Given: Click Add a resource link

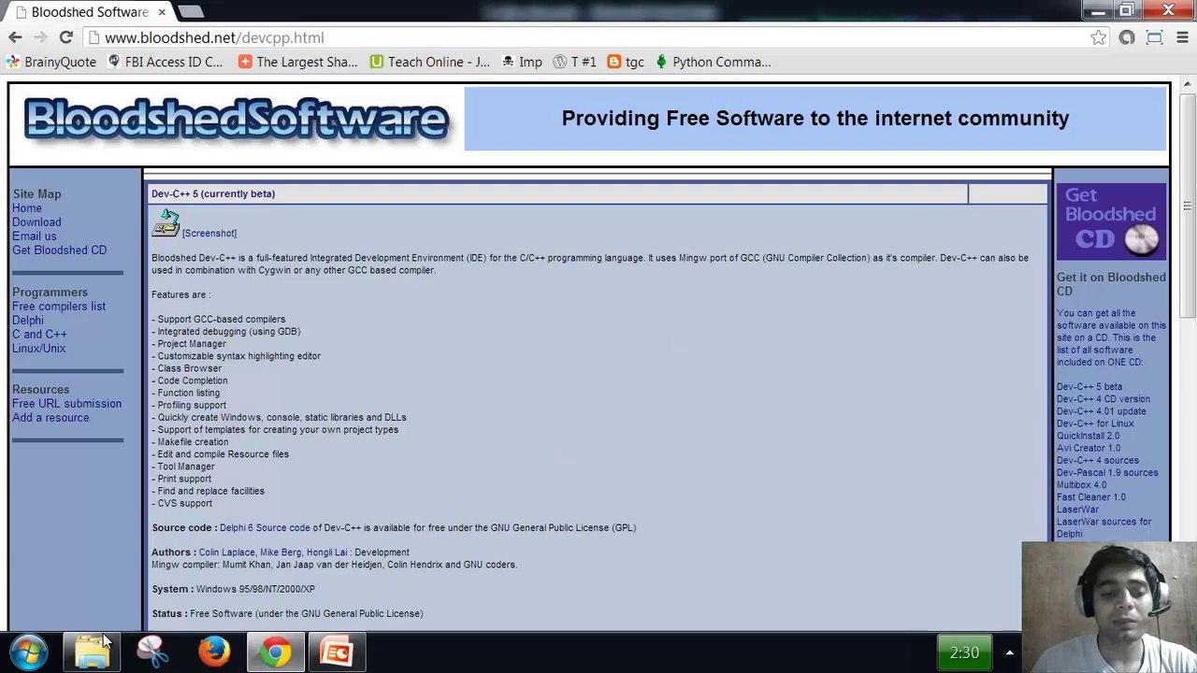Looking at the screenshot, I should click(50, 418).
